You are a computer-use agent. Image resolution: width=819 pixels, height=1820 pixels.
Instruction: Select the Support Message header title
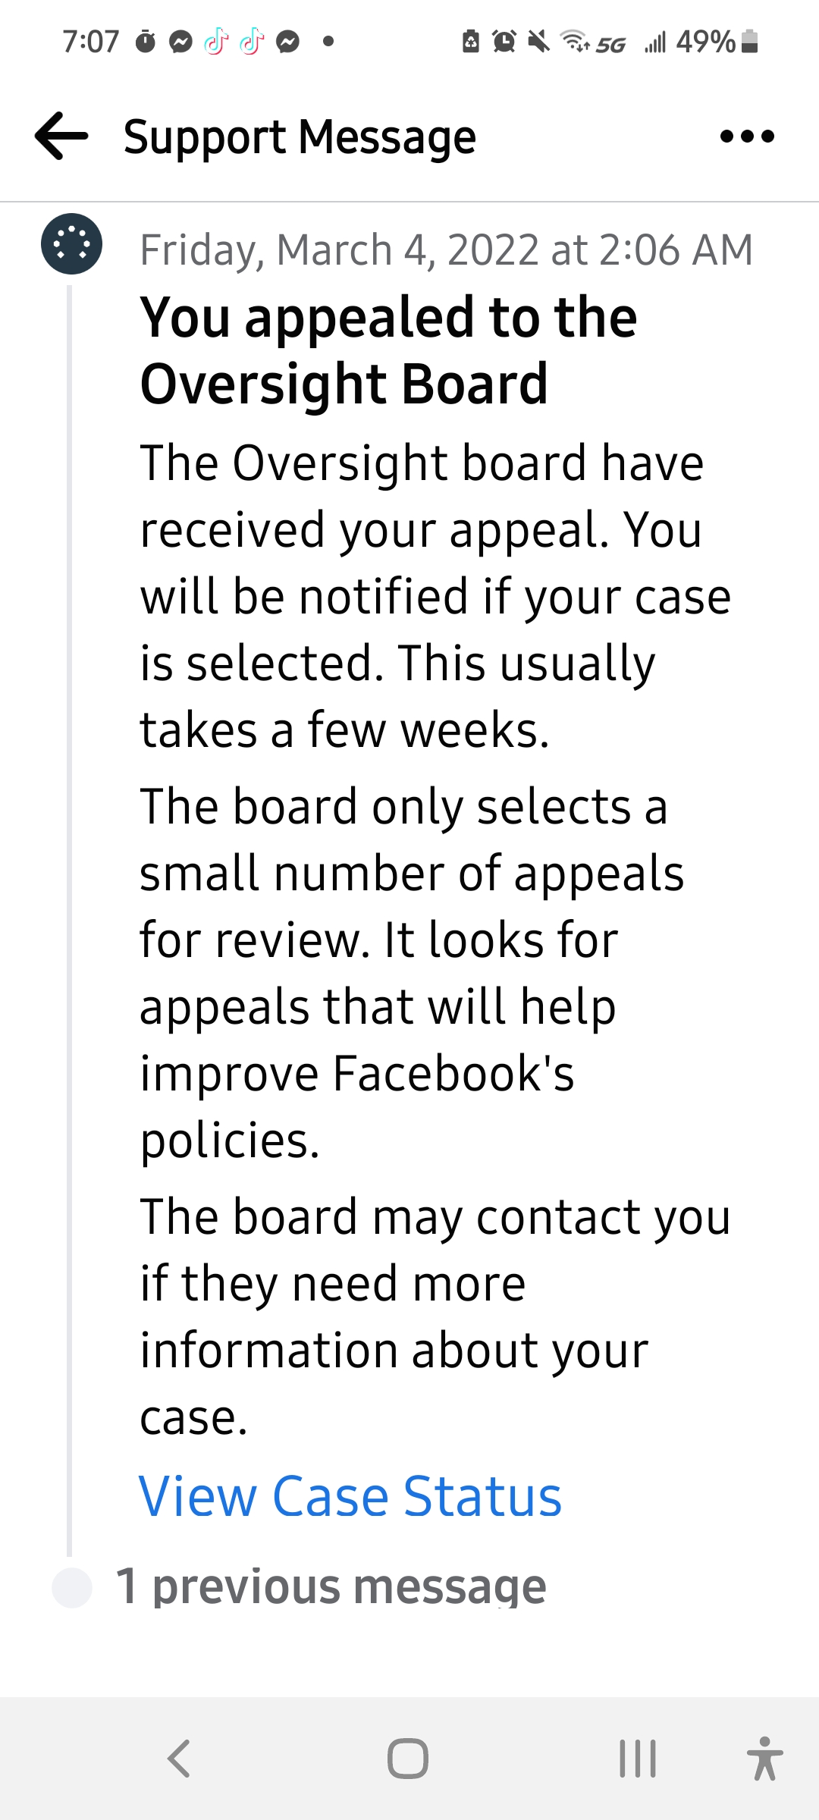coord(300,136)
